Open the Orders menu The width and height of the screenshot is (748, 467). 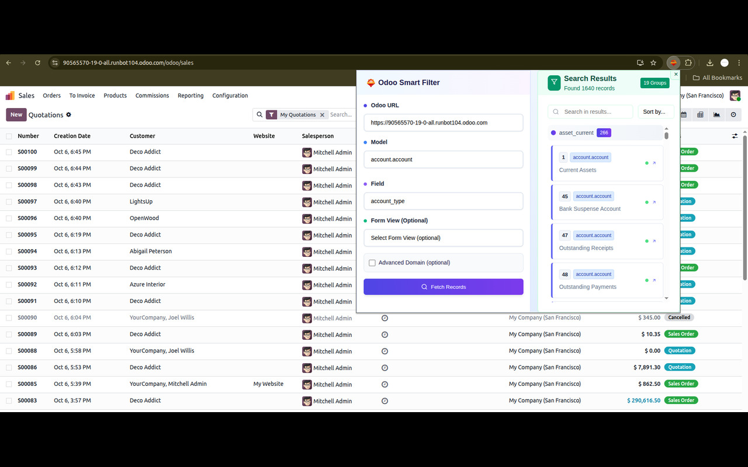coord(51,95)
